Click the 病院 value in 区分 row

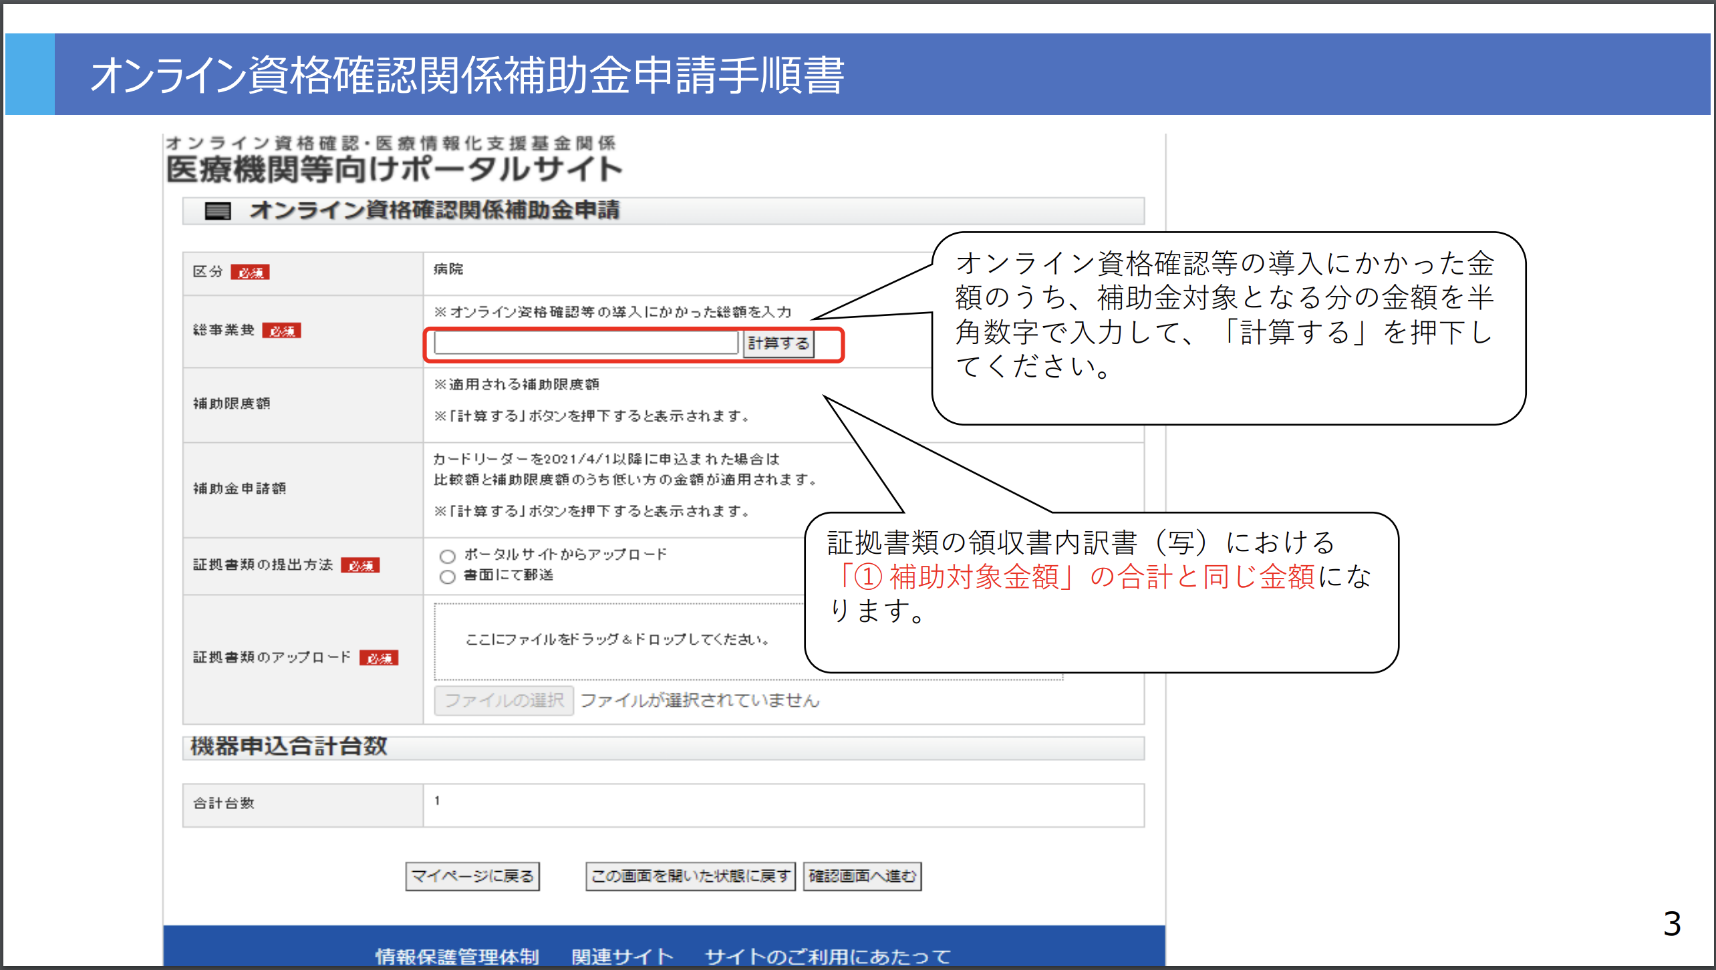pyautogui.click(x=448, y=269)
